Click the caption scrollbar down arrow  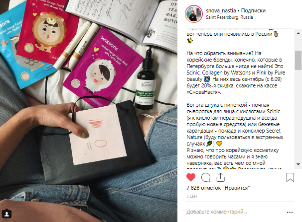point(298,164)
